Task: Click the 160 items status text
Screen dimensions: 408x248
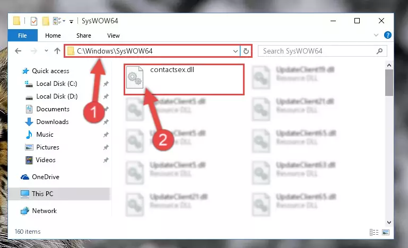Action: click(28, 232)
